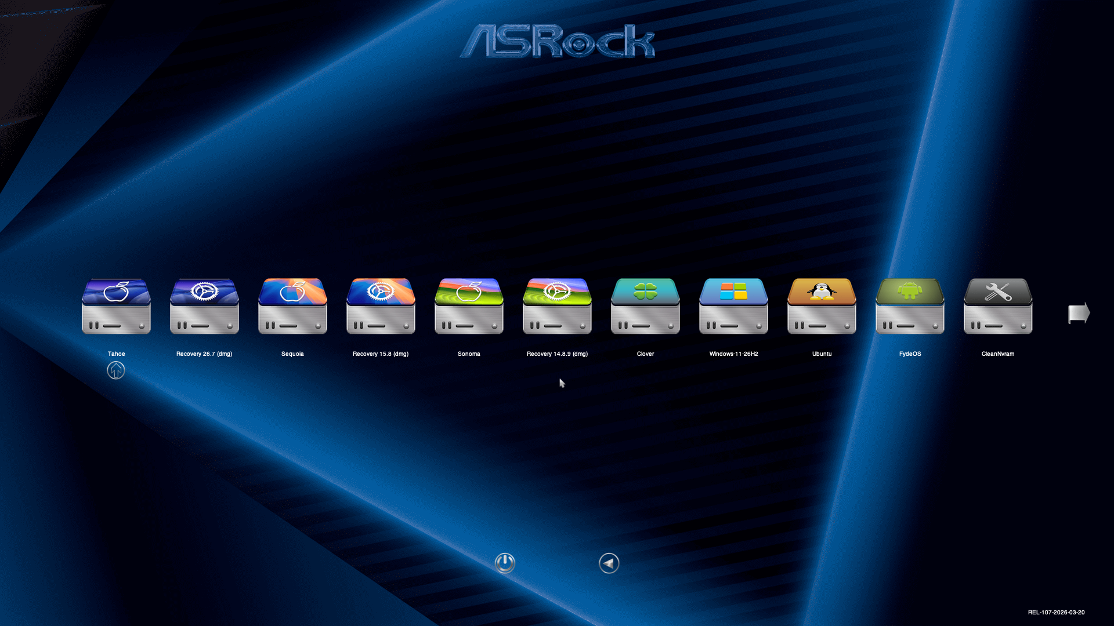Image resolution: width=1114 pixels, height=626 pixels.
Task: Click the "CleanNvram" label text
Action: coord(998,354)
